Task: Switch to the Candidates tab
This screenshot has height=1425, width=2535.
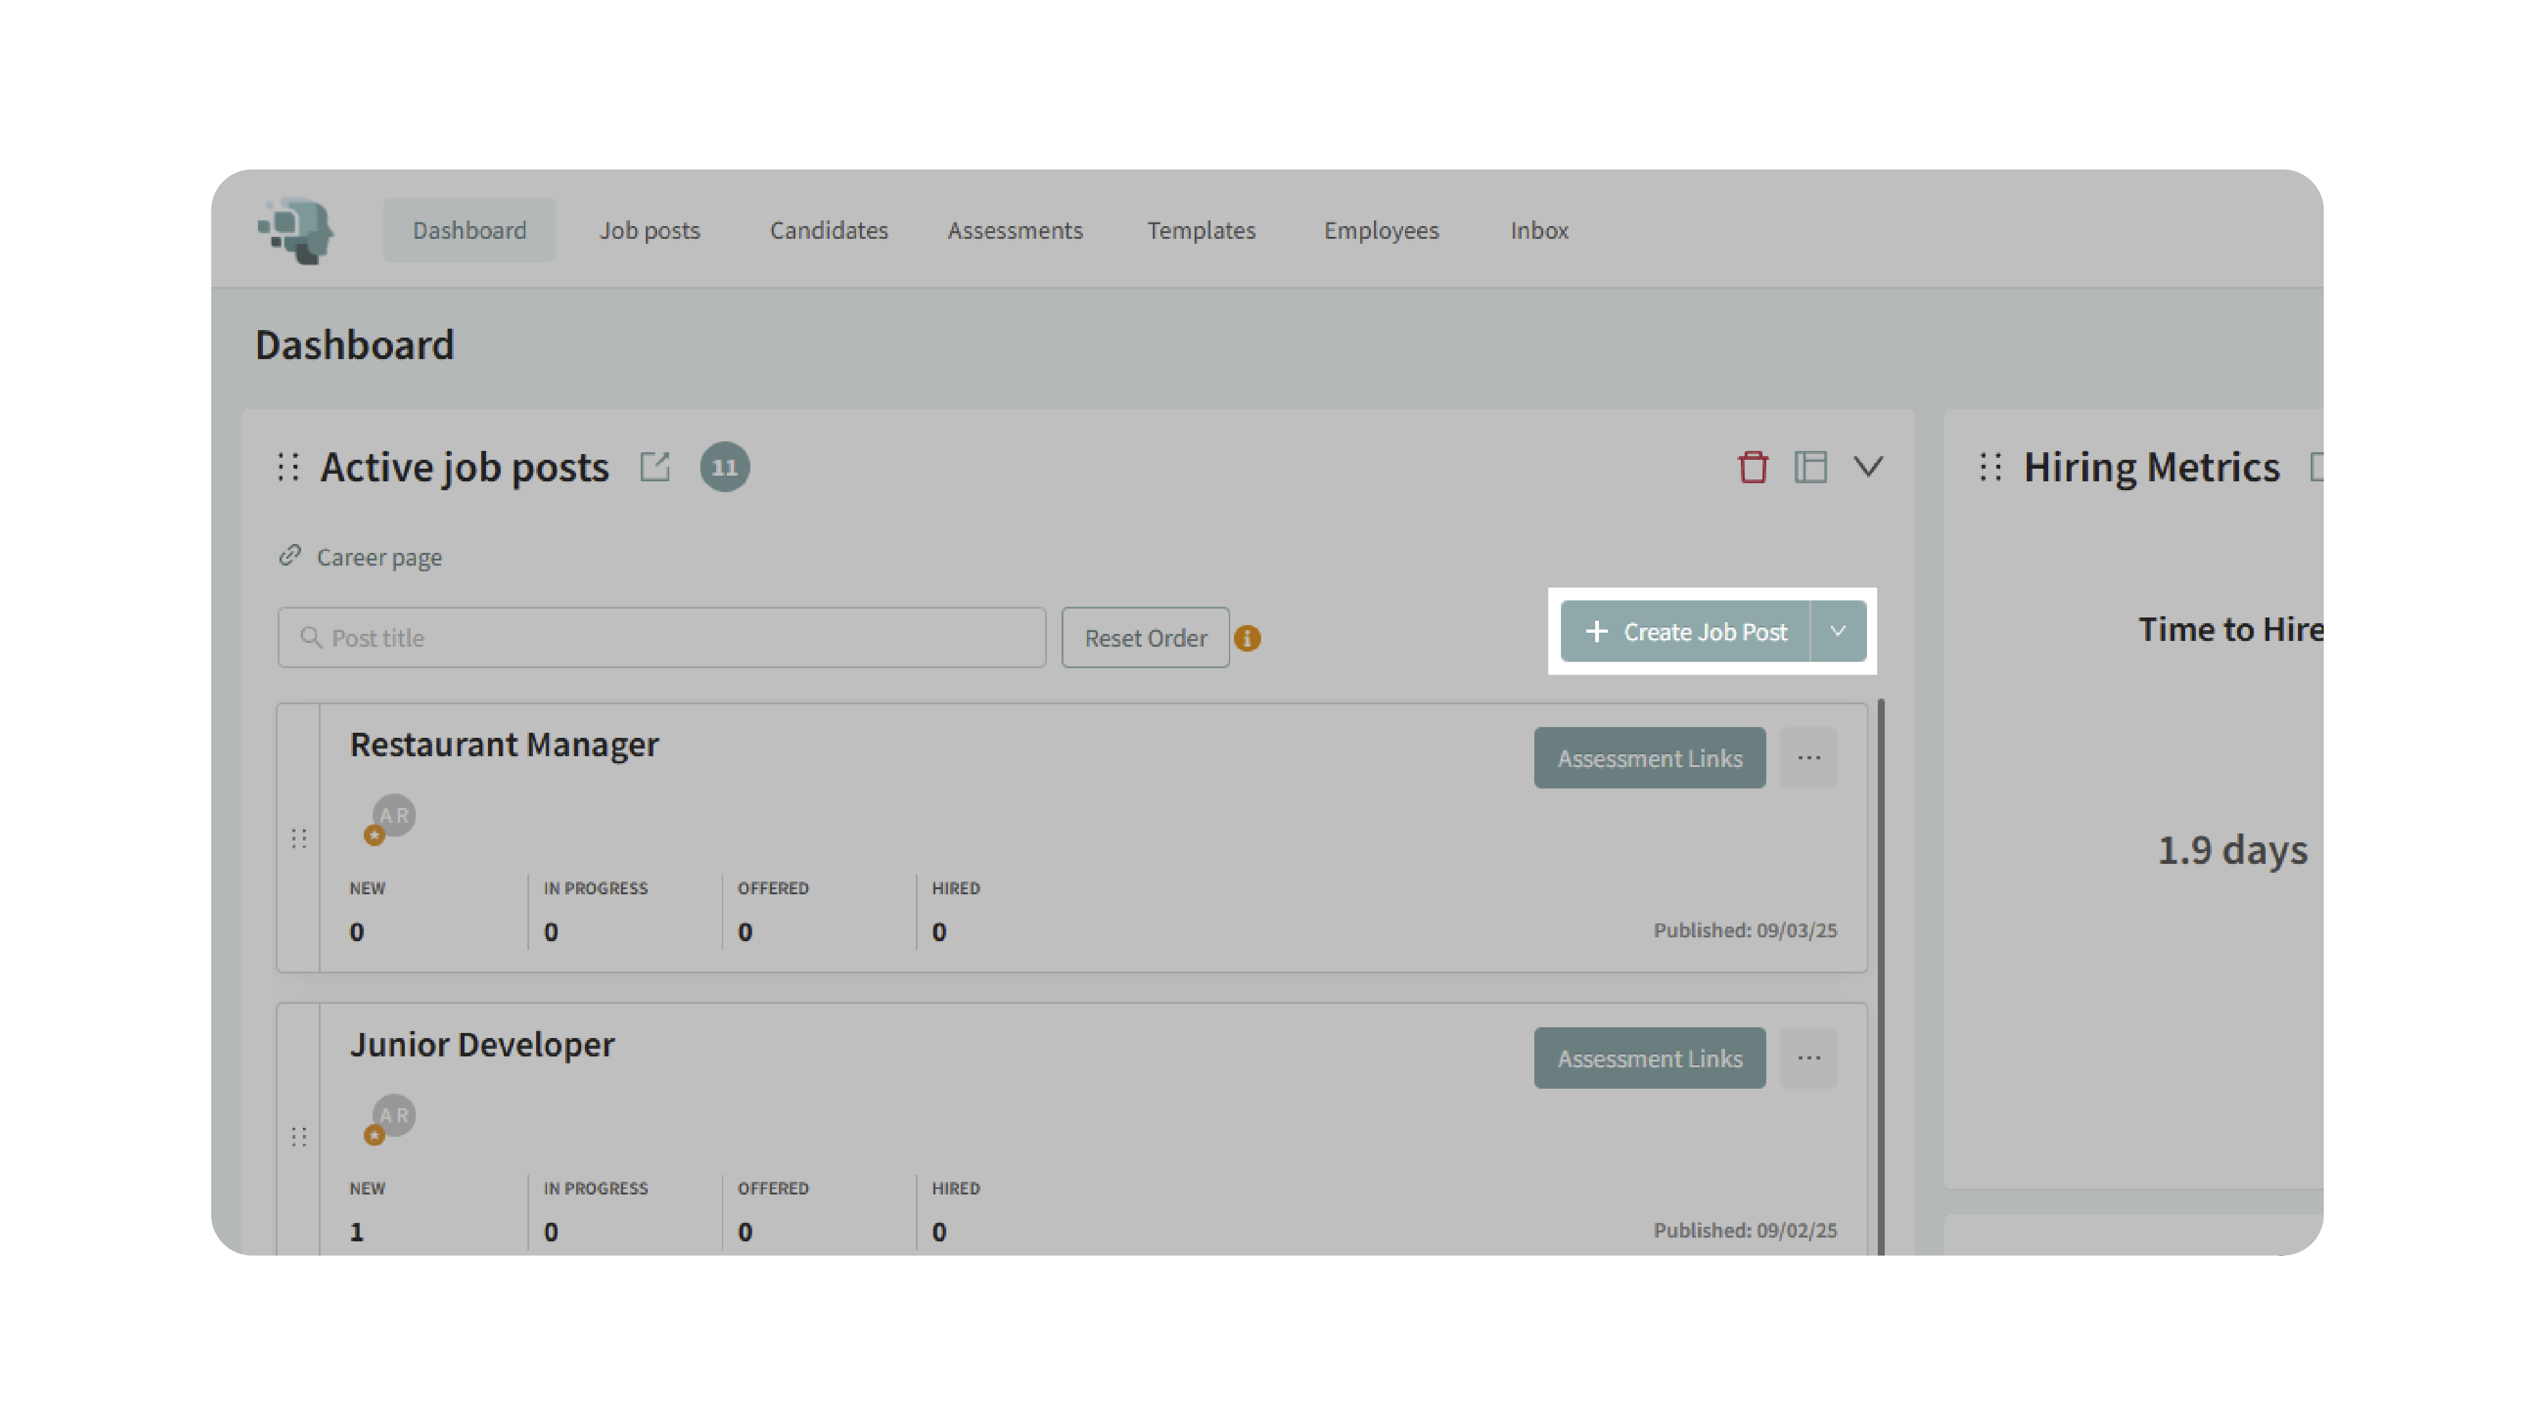Action: 828,230
